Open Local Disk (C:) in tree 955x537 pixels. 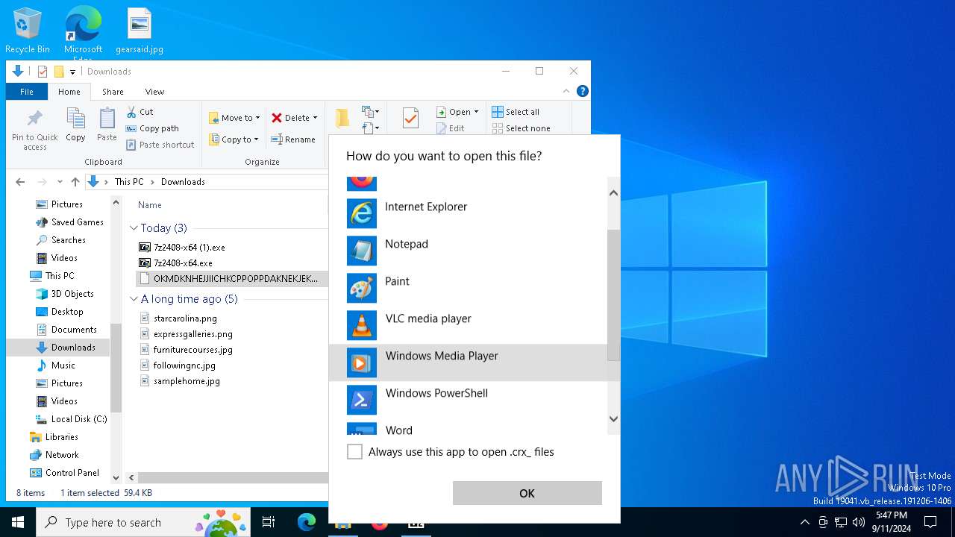point(79,419)
